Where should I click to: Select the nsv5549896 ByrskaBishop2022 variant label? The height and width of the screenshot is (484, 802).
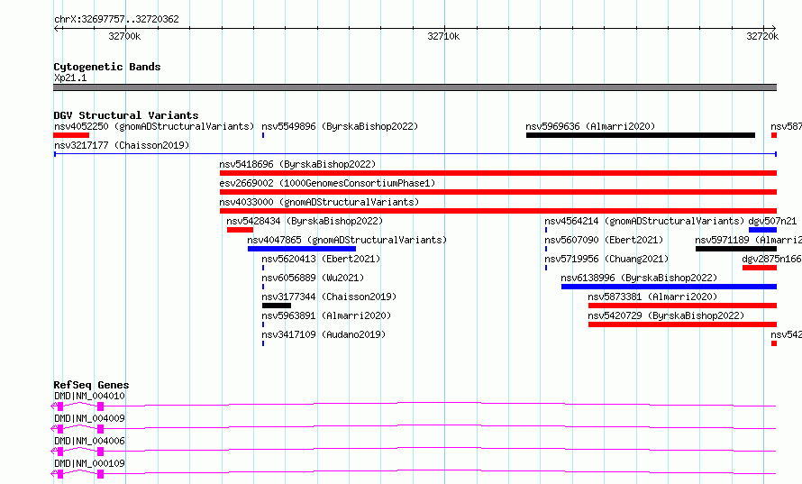pos(340,126)
